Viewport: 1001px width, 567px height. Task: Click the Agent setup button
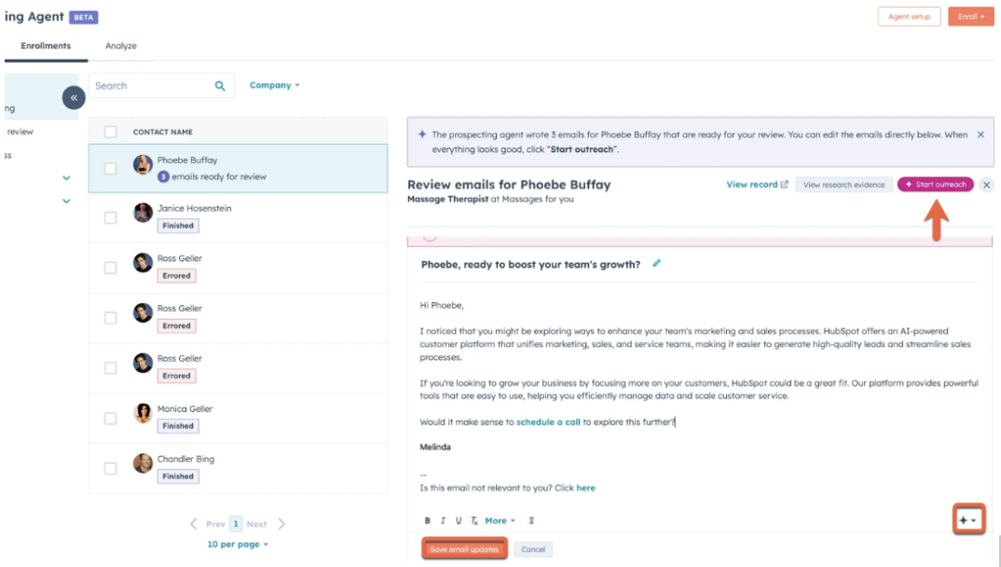909,17
